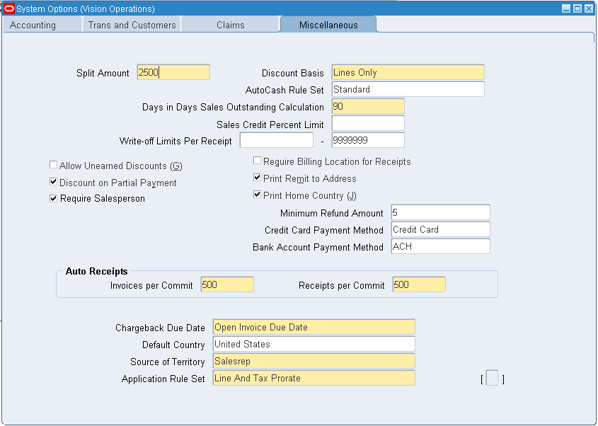The image size is (598, 426).
Task: Select the Chargeback Due Date field
Action: click(314, 327)
